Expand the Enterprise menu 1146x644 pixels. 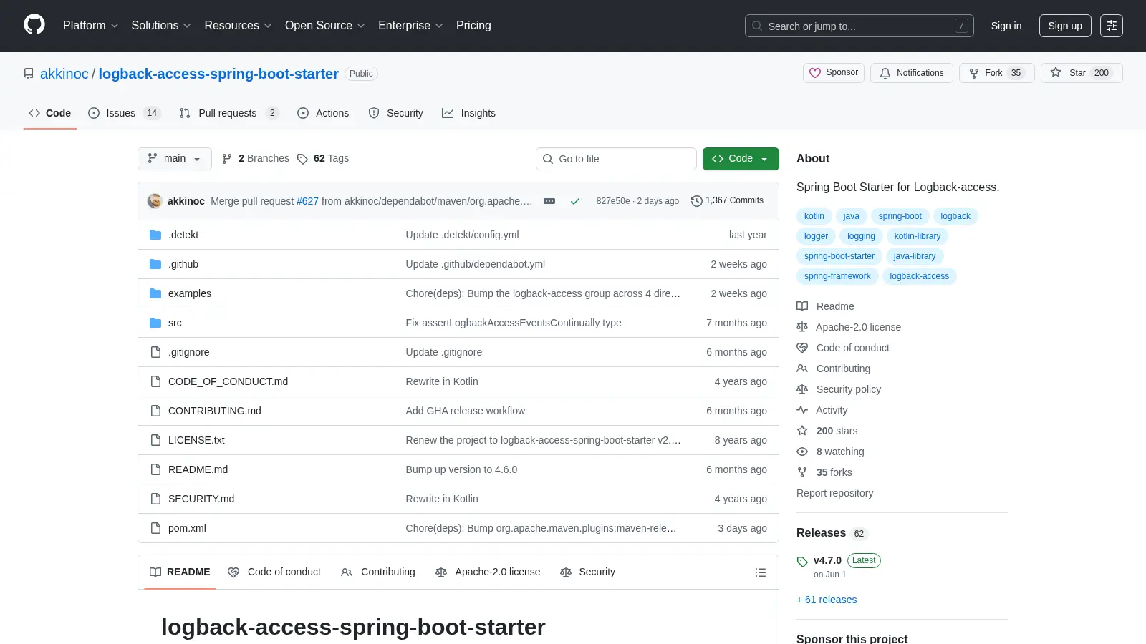click(410, 26)
